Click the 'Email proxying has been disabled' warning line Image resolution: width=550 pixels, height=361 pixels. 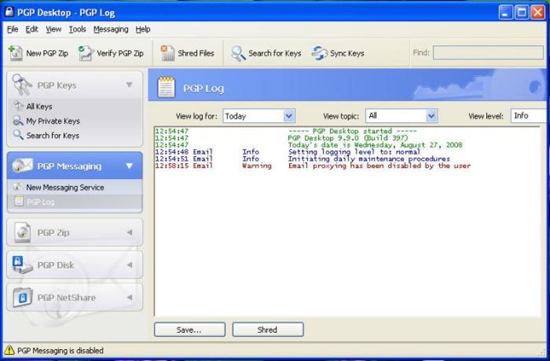tap(380, 166)
